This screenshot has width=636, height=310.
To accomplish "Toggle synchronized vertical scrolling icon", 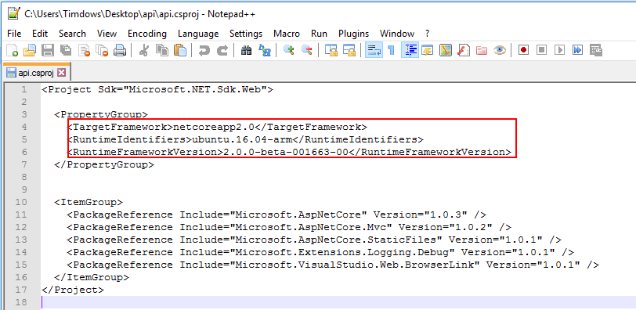I will tap(331, 50).
